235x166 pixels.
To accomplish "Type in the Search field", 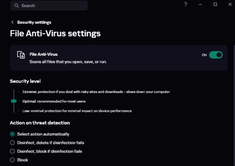I will 50,6.
